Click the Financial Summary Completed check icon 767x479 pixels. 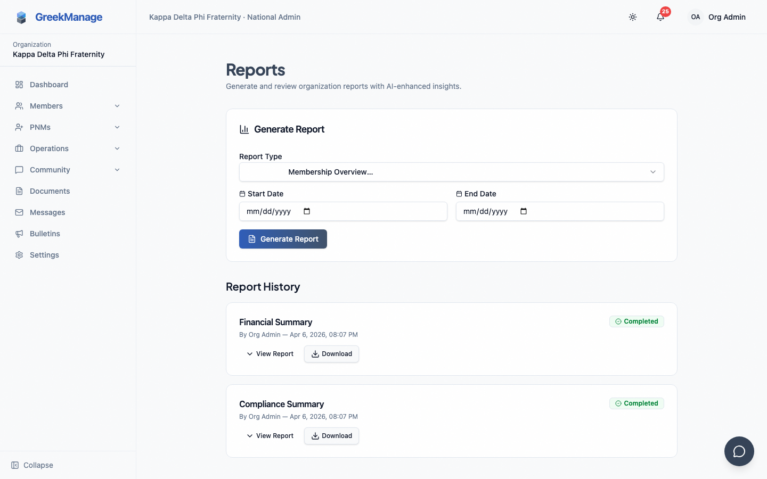click(618, 321)
